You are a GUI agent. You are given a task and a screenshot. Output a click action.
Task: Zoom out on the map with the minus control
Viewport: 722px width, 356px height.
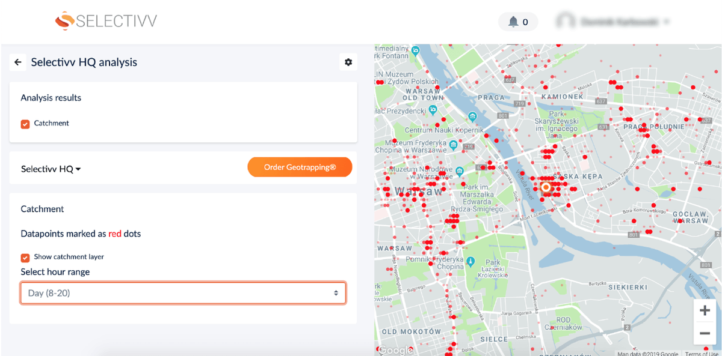(704, 333)
